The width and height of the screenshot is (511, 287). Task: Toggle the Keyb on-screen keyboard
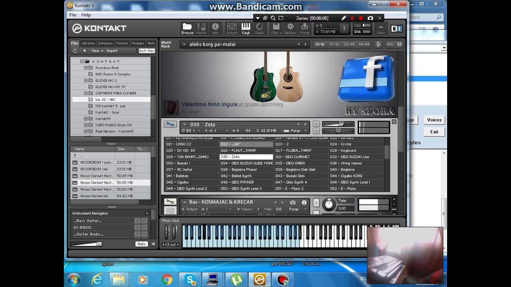(x=246, y=28)
